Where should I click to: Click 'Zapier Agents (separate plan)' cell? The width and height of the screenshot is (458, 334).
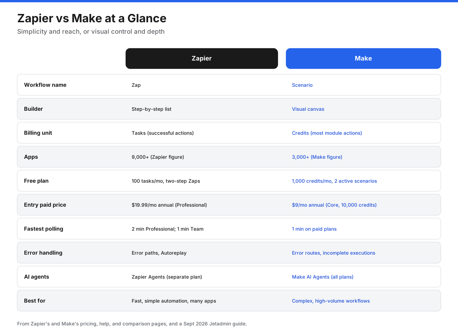tap(167, 277)
